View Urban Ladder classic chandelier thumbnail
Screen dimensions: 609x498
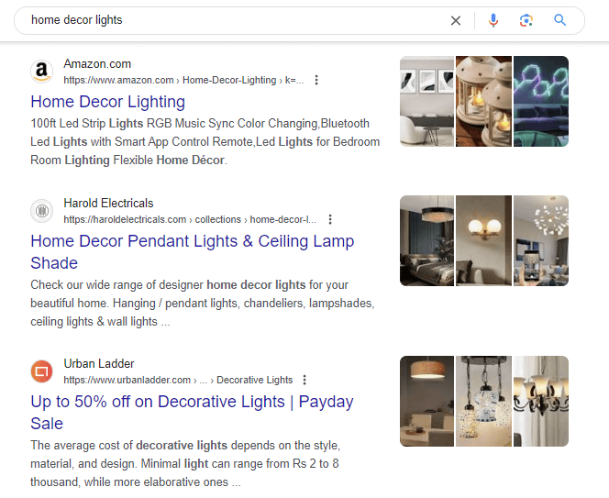pos(541,402)
